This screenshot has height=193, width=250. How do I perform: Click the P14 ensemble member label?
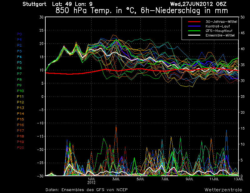click(x=20, y=114)
